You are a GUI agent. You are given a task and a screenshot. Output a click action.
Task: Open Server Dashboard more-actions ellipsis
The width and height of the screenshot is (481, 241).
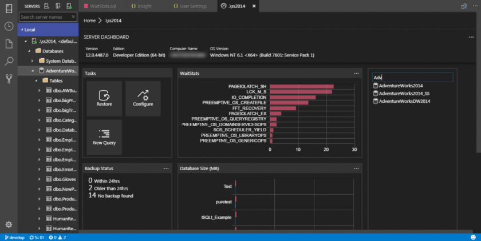point(471,37)
